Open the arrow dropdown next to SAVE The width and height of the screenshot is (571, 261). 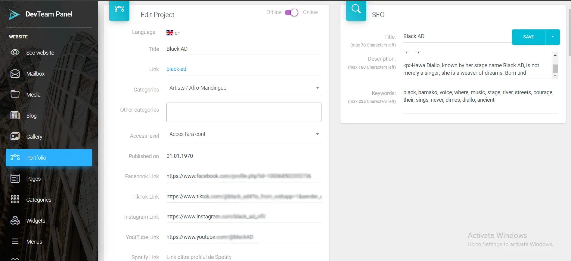coord(552,37)
